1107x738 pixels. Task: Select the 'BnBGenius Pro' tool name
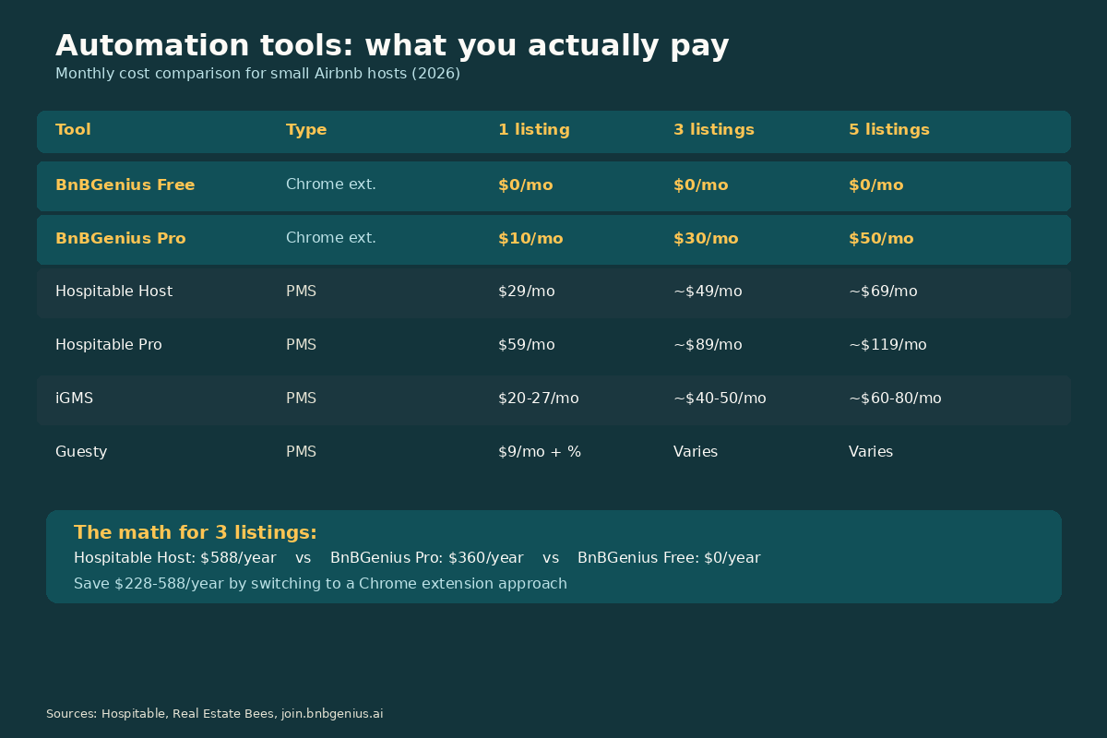click(121, 239)
